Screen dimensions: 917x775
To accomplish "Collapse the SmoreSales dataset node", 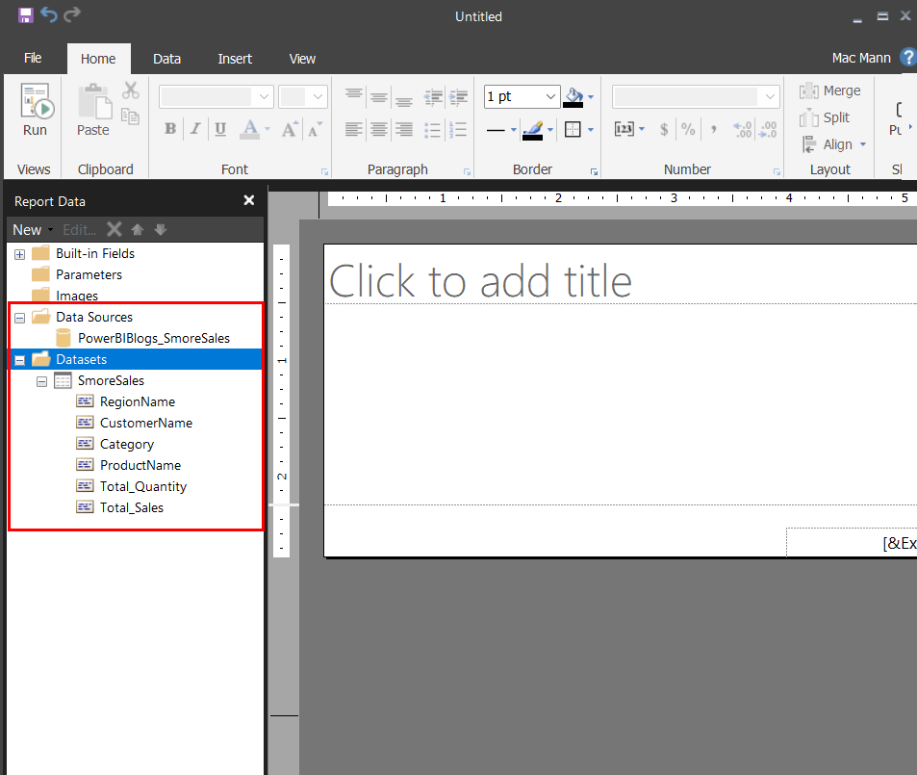I will click(x=41, y=381).
